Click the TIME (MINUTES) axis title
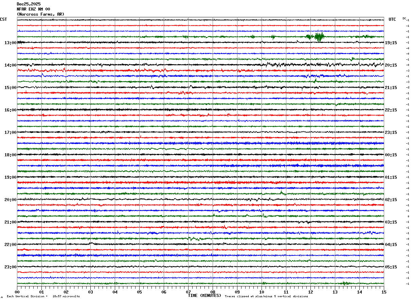Image resolution: width=411 pixels, height=301 pixels. tap(204, 296)
